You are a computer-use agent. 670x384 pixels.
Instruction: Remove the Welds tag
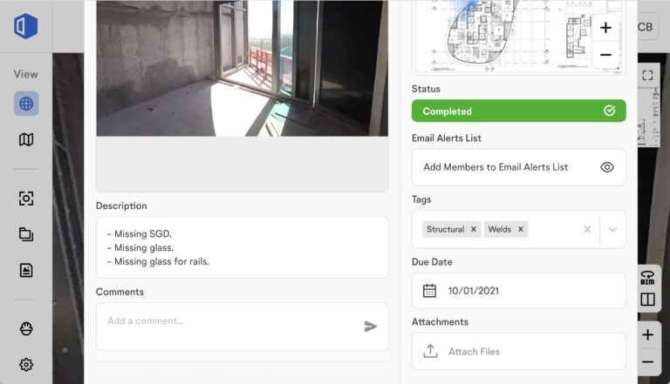click(521, 230)
